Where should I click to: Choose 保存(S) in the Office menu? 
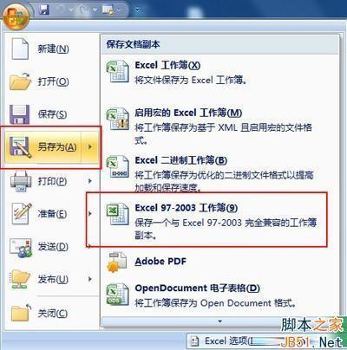coord(51,114)
